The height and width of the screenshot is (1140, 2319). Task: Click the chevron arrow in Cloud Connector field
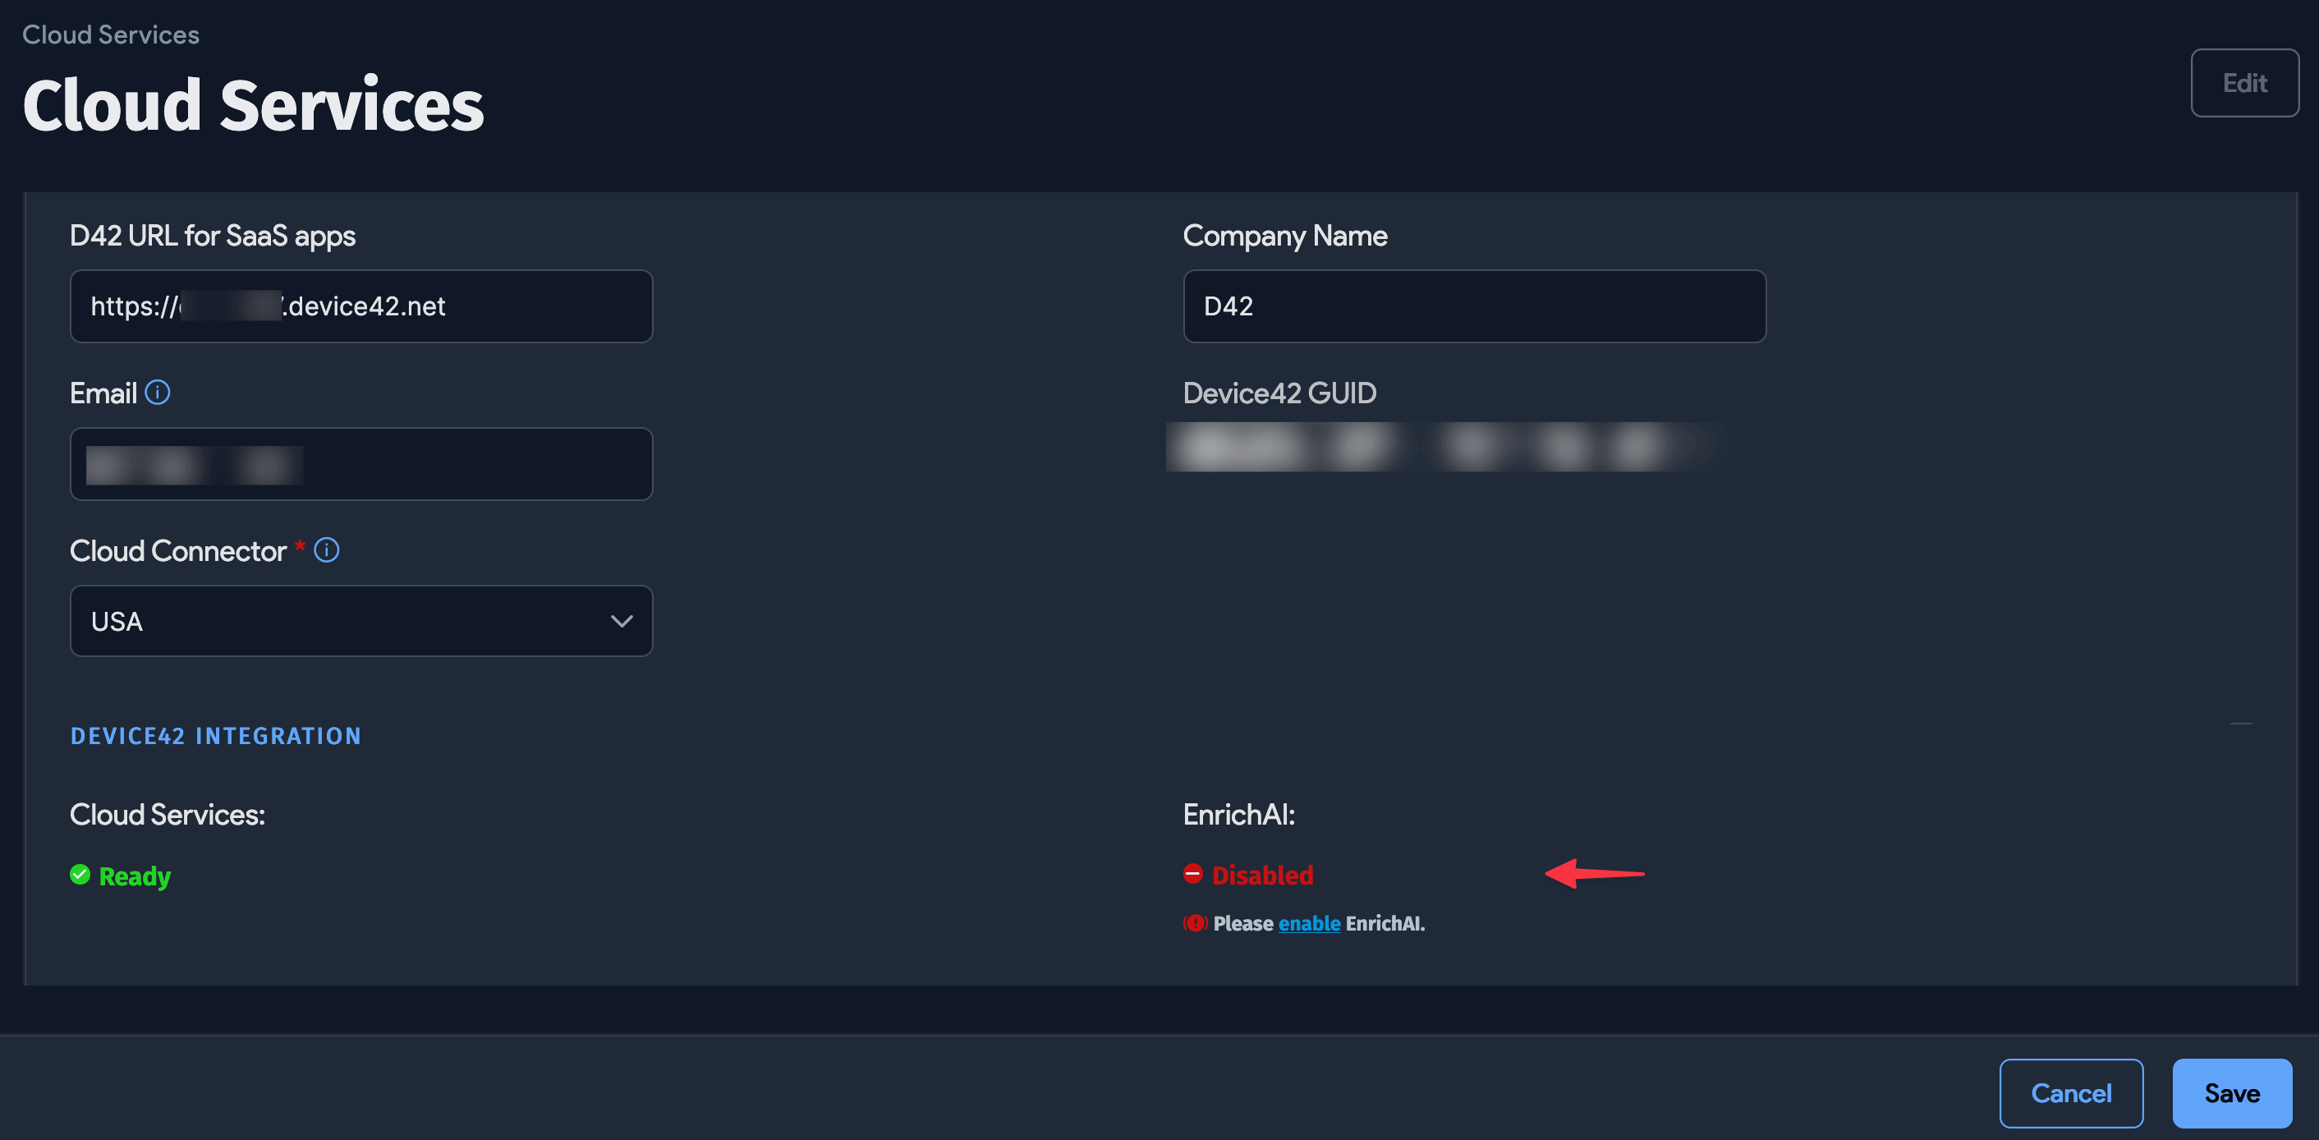click(x=621, y=621)
